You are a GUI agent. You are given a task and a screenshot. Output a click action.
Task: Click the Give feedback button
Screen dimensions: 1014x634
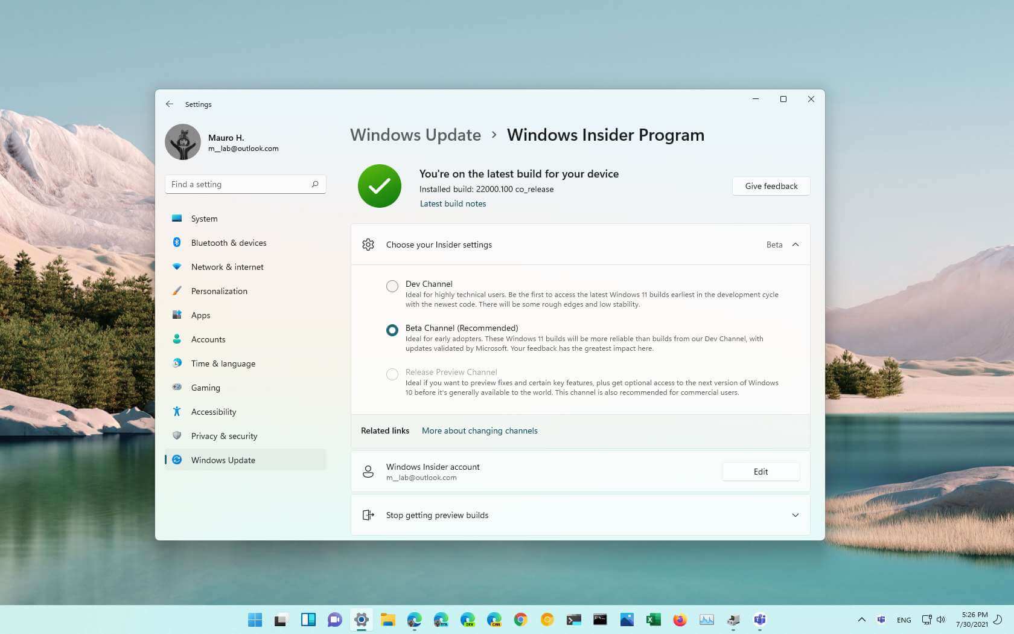pos(771,185)
